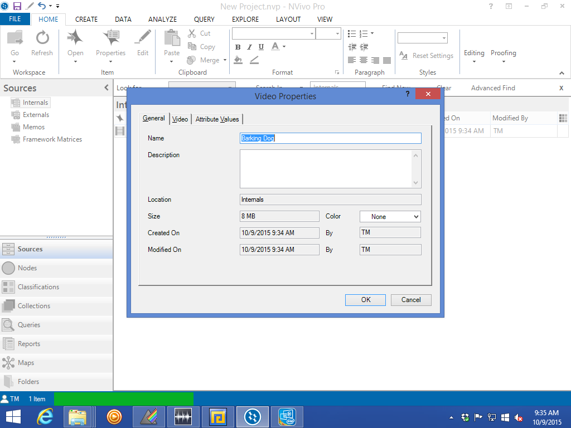Click the font color icon in the Format group
571x428 pixels.
coord(275,47)
